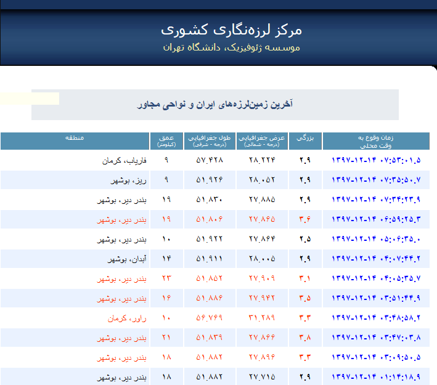Open the earthquake entry at ۰۳:۰۹:۵۰.۵

pyautogui.click(x=376, y=357)
